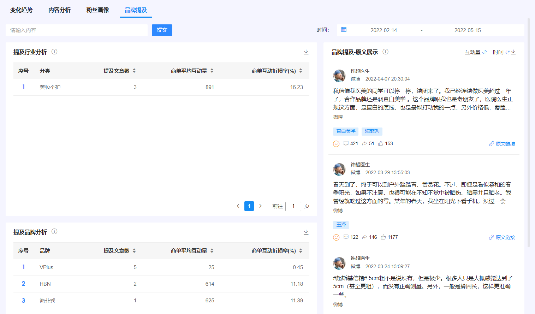This screenshot has height=314, width=535.
Task: Click the 16.23 loss rate value
Action: coord(297,87)
